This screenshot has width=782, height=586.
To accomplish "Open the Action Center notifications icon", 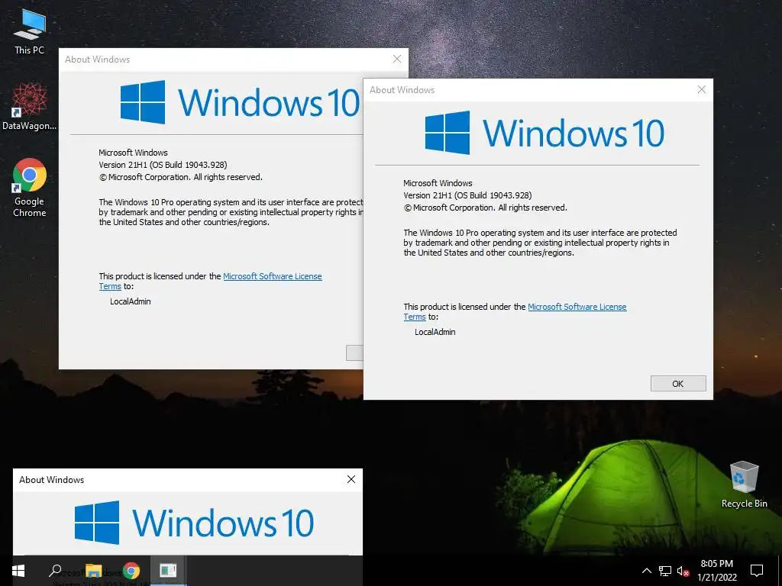I will tap(757, 571).
